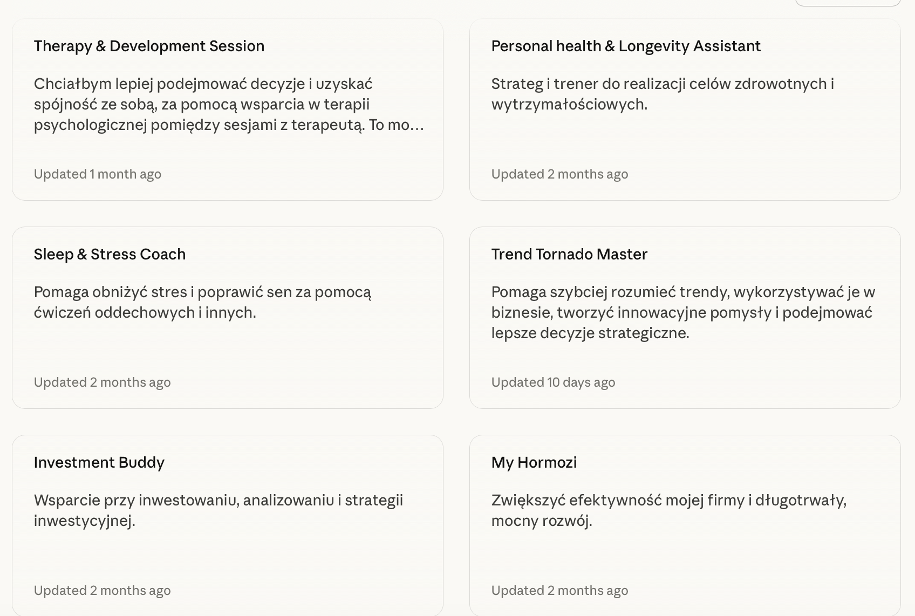Click the update timestamp on My Hormozi card
This screenshot has width=915, height=616.
559,591
